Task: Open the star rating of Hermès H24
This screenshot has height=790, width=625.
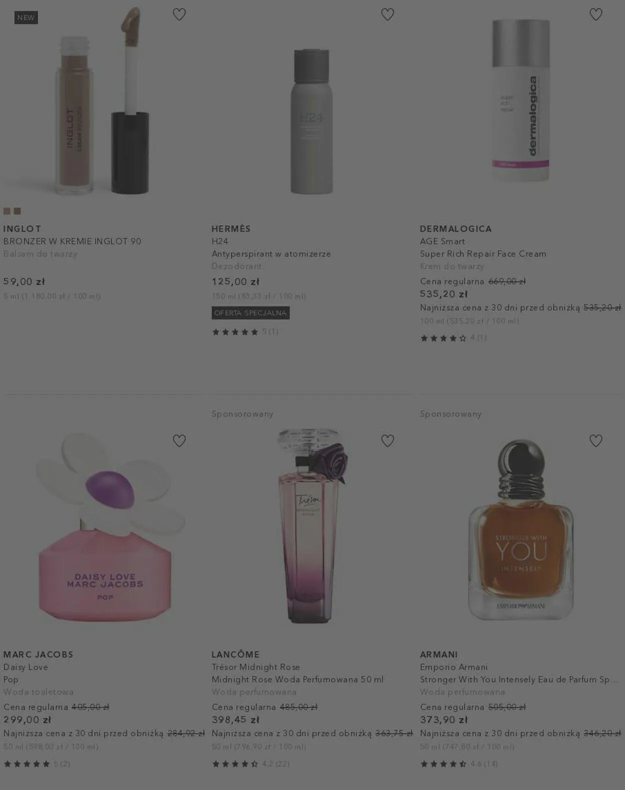Action: (x=245, y=331)
